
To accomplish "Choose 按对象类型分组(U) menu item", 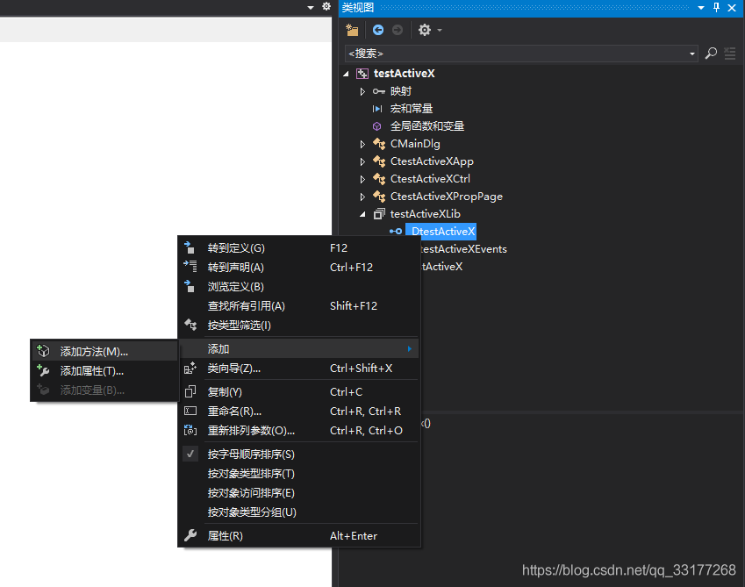I will [299, 512].
